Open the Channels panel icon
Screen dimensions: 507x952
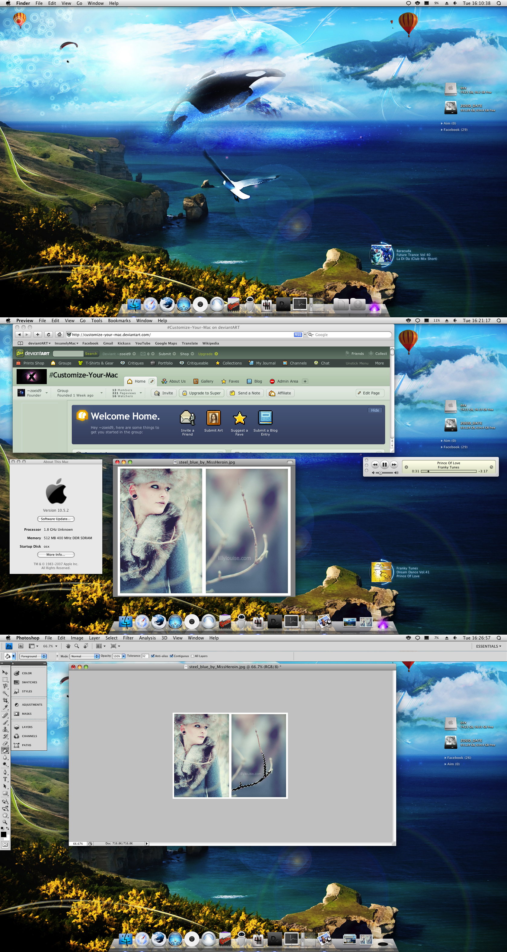tap(17, 736)
